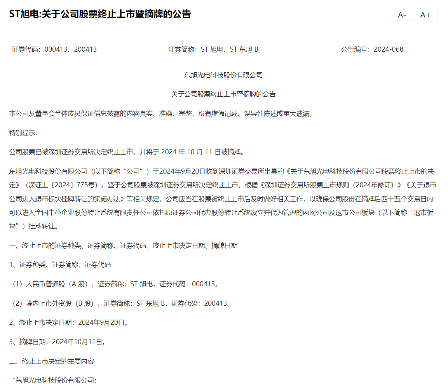Click the quoted line "东旭光电科技股份有限公司:

(54, 381)
